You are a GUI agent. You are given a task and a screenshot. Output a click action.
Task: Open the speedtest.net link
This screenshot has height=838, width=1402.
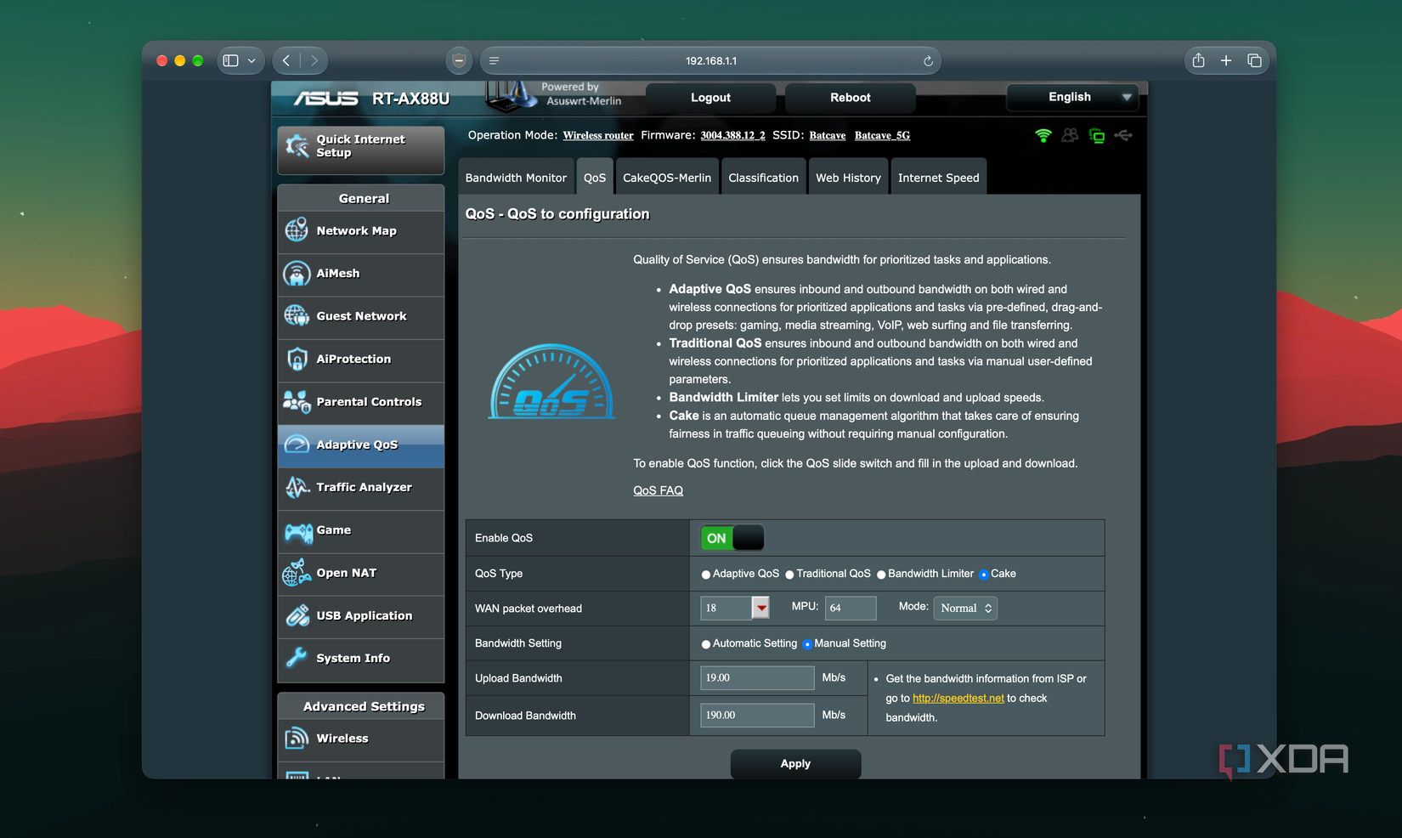coord(958,698)
